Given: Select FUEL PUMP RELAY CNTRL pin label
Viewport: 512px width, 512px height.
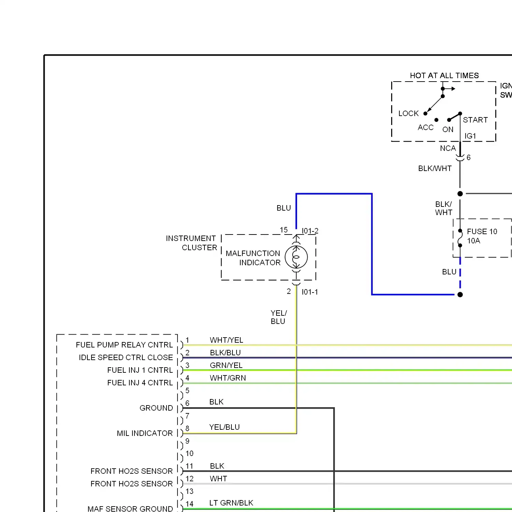Looking at the screenshot, I should pos(124,345).
